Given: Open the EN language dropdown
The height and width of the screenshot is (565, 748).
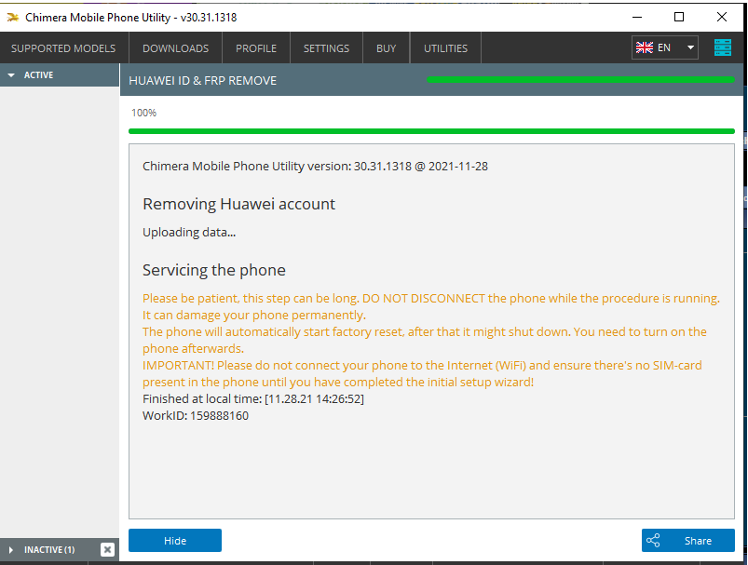Looking at the screenshot, I should [665, 47].
